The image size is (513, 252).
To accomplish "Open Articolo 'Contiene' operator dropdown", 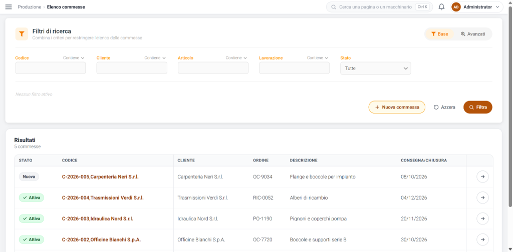I will tap(236, 58).
